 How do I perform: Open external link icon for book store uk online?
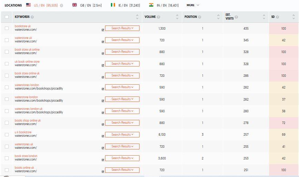[x=103, y=53]
